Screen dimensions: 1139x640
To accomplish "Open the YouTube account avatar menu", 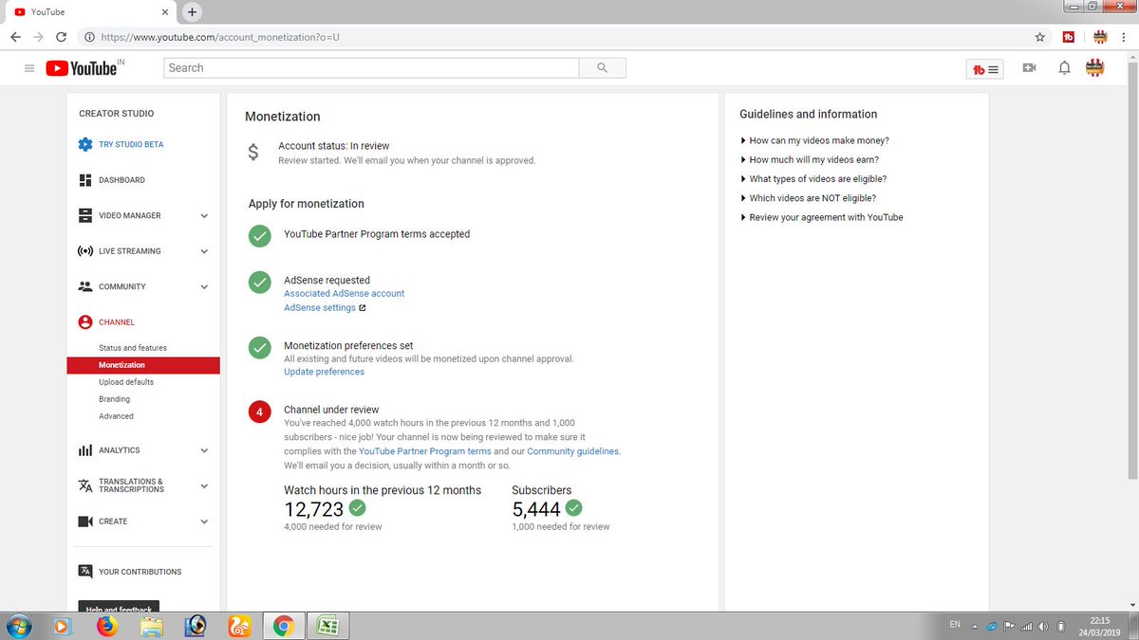I will (x=1095, y=68).
